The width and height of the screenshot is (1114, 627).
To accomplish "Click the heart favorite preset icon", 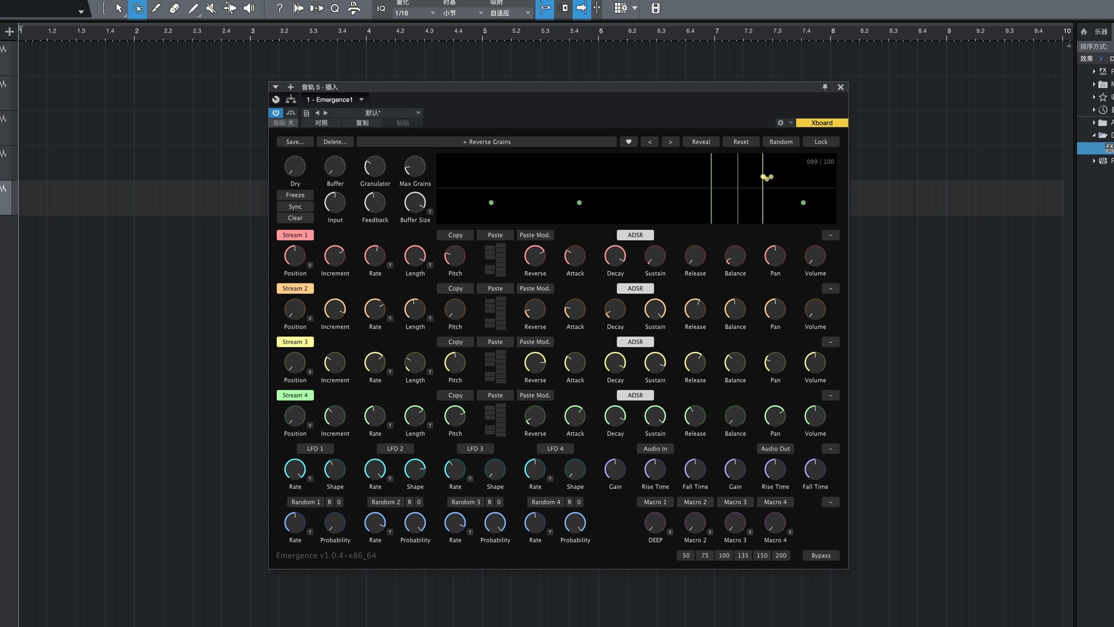I will (x=628, y=142).
